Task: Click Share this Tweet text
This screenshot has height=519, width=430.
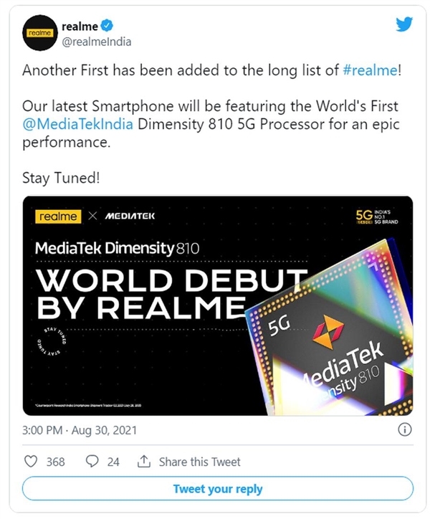Action: coord(200,462)
